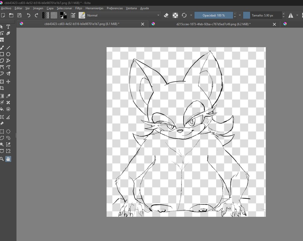Toggle preserve alpha checkerboard button
Image resolution: width=303 pixels, height=241 pixels.
pyautogui.click(x=175, y=15)
